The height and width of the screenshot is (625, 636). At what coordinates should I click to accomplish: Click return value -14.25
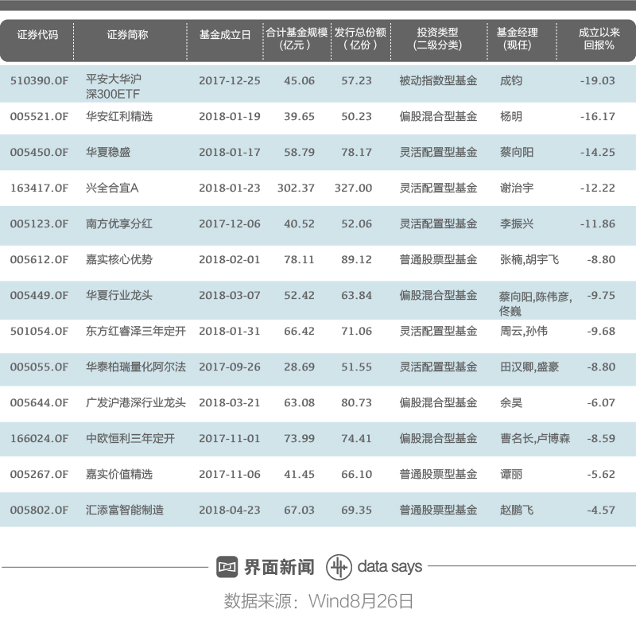[x=598, y=153]
